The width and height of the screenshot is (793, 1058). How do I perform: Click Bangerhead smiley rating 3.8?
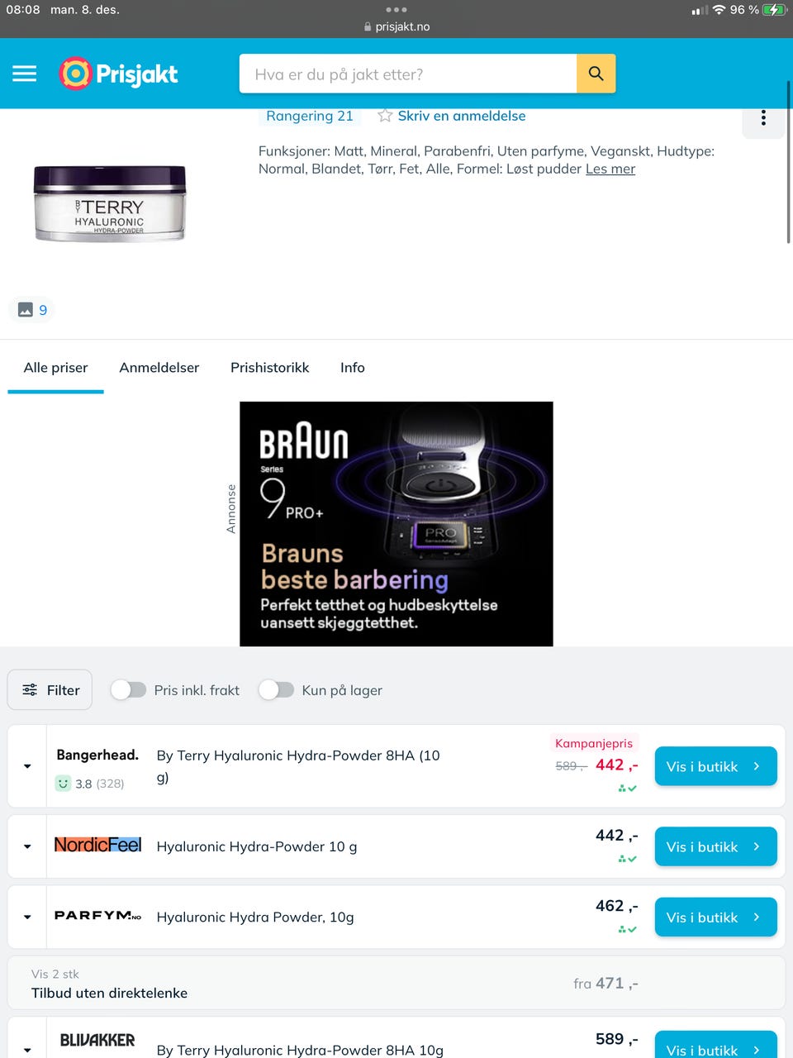89,784
